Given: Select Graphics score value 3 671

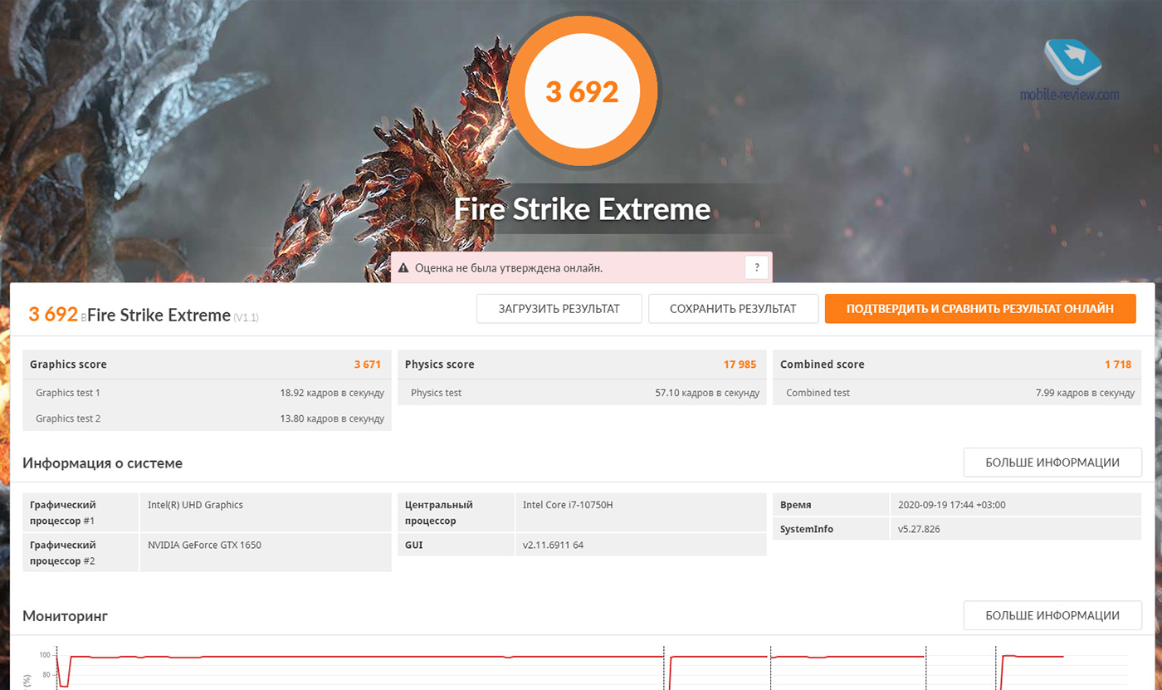Looking at the screenshot, I should 368,365.
